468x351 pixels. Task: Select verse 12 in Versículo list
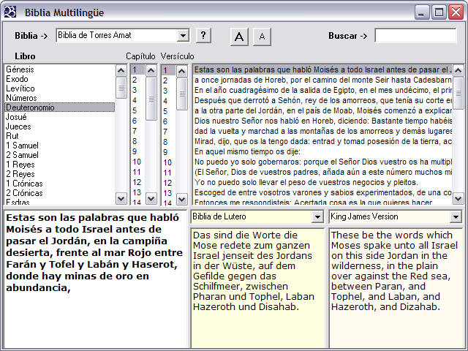pyautogui.click(x=169, y=183)
